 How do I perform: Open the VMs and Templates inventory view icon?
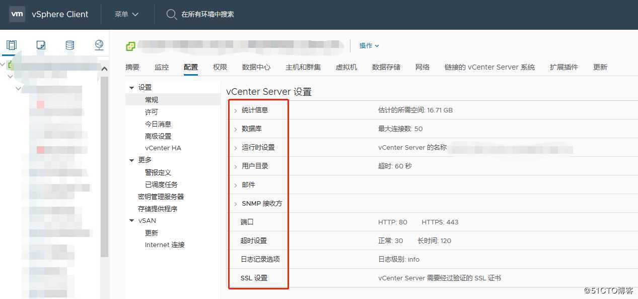41,45
